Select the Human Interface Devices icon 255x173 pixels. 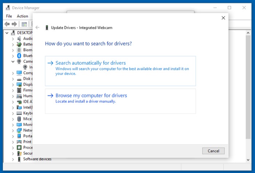tap(19, 96)
